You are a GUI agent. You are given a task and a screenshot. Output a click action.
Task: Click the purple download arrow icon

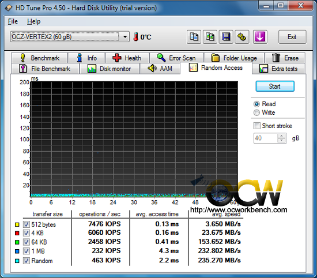pyautogui.click(x=260, y=37)
